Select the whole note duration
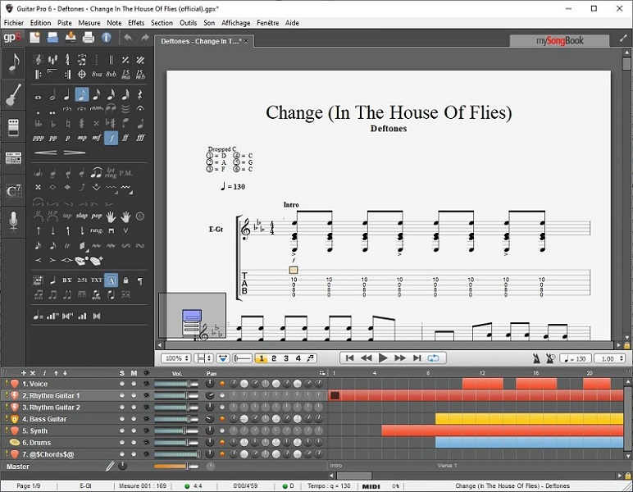Viewport: 633px width, 492px height. tap(38, 97)
